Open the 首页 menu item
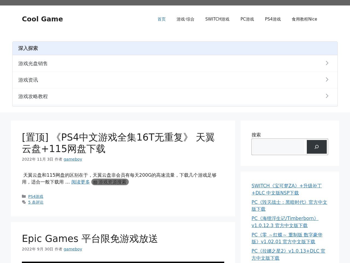Screen dimensions: 350x263 click(162, 19)
